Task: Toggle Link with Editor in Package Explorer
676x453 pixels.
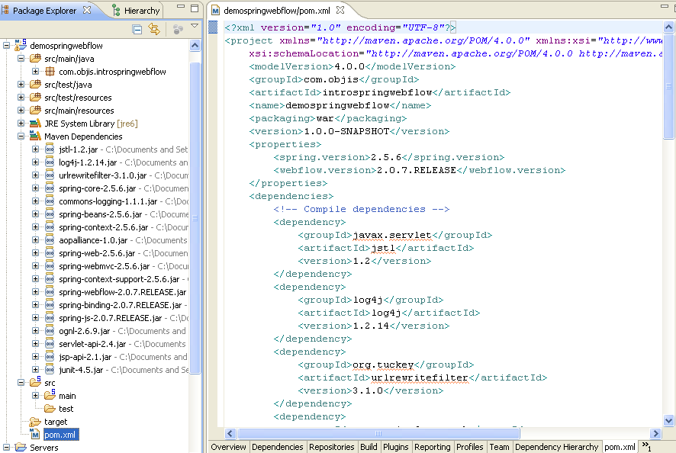Action: click(x=154, y=29)
